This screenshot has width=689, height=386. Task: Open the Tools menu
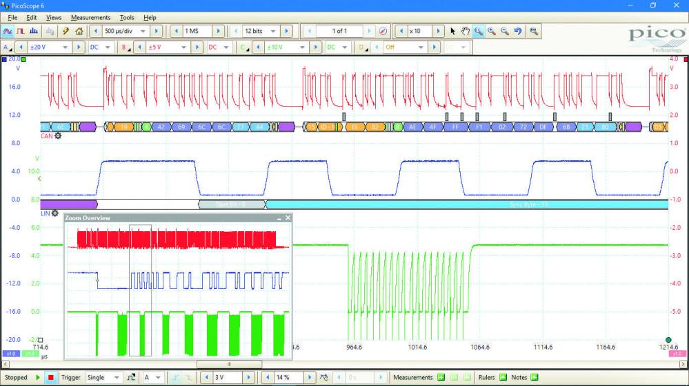[x=127, y=17]
